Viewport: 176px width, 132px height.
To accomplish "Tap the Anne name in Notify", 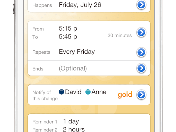I will pyautogui.click(x=99, y=92).
